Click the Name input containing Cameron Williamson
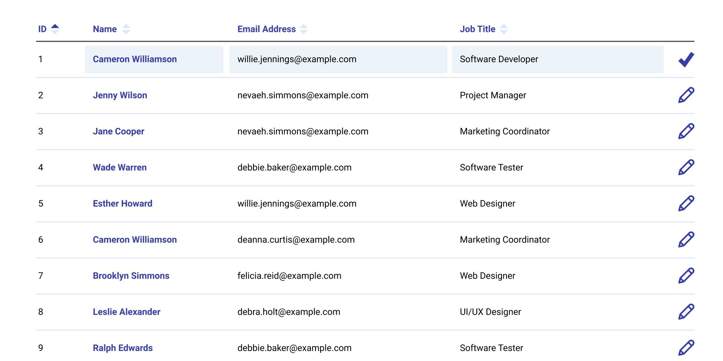The height and width of the screenshot is (361, 723). [x=154, y=59]
